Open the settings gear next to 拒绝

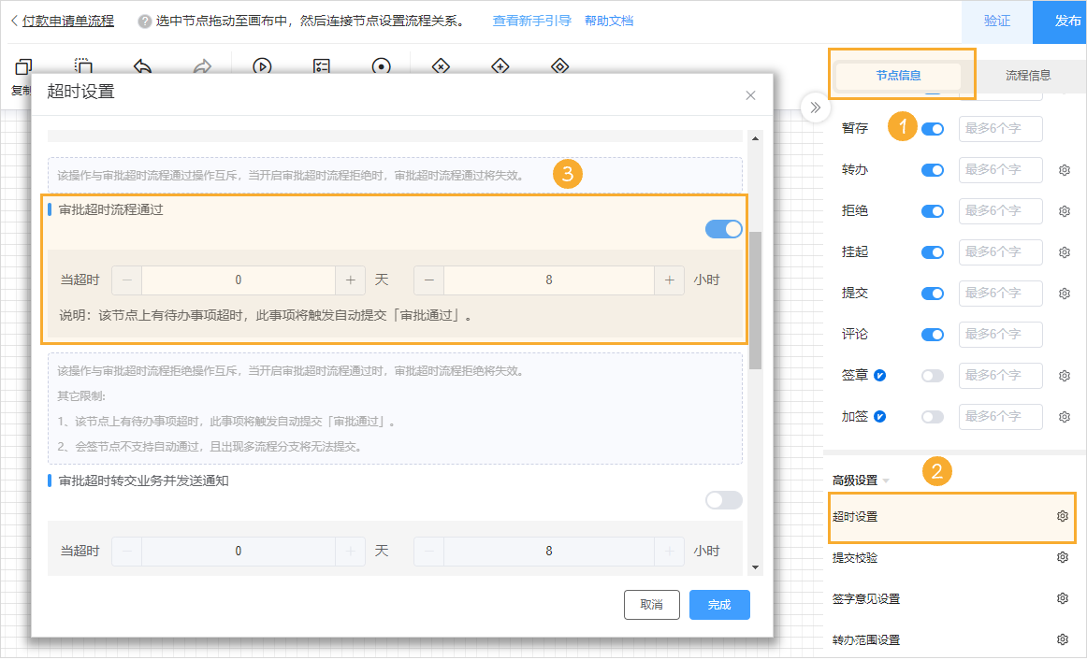click(x=1064, y=210)
